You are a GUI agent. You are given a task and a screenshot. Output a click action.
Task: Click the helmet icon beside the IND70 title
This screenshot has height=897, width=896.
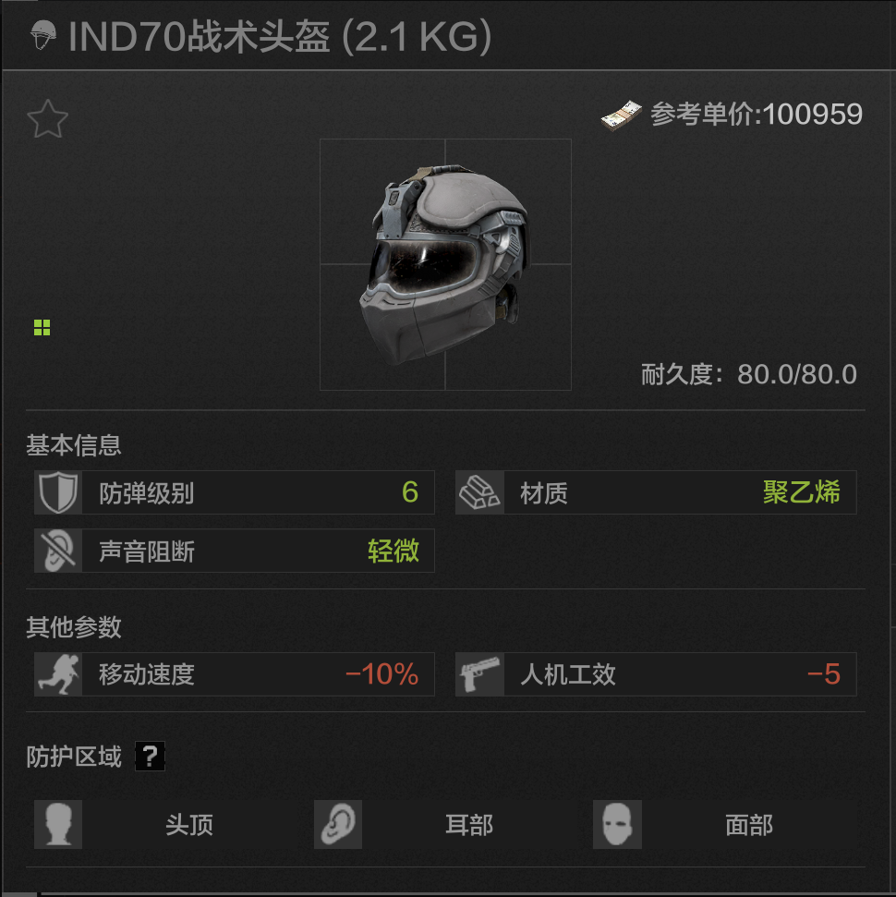[x=43, y=35]
